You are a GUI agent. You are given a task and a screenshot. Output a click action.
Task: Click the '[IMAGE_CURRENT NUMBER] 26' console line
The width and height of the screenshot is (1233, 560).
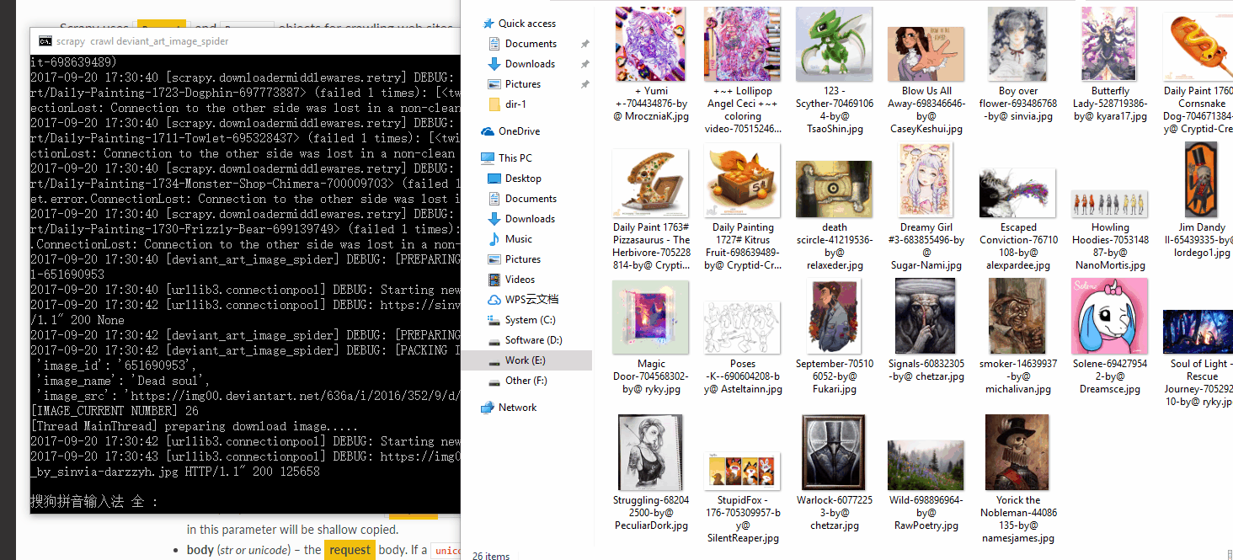pos(115,411)
